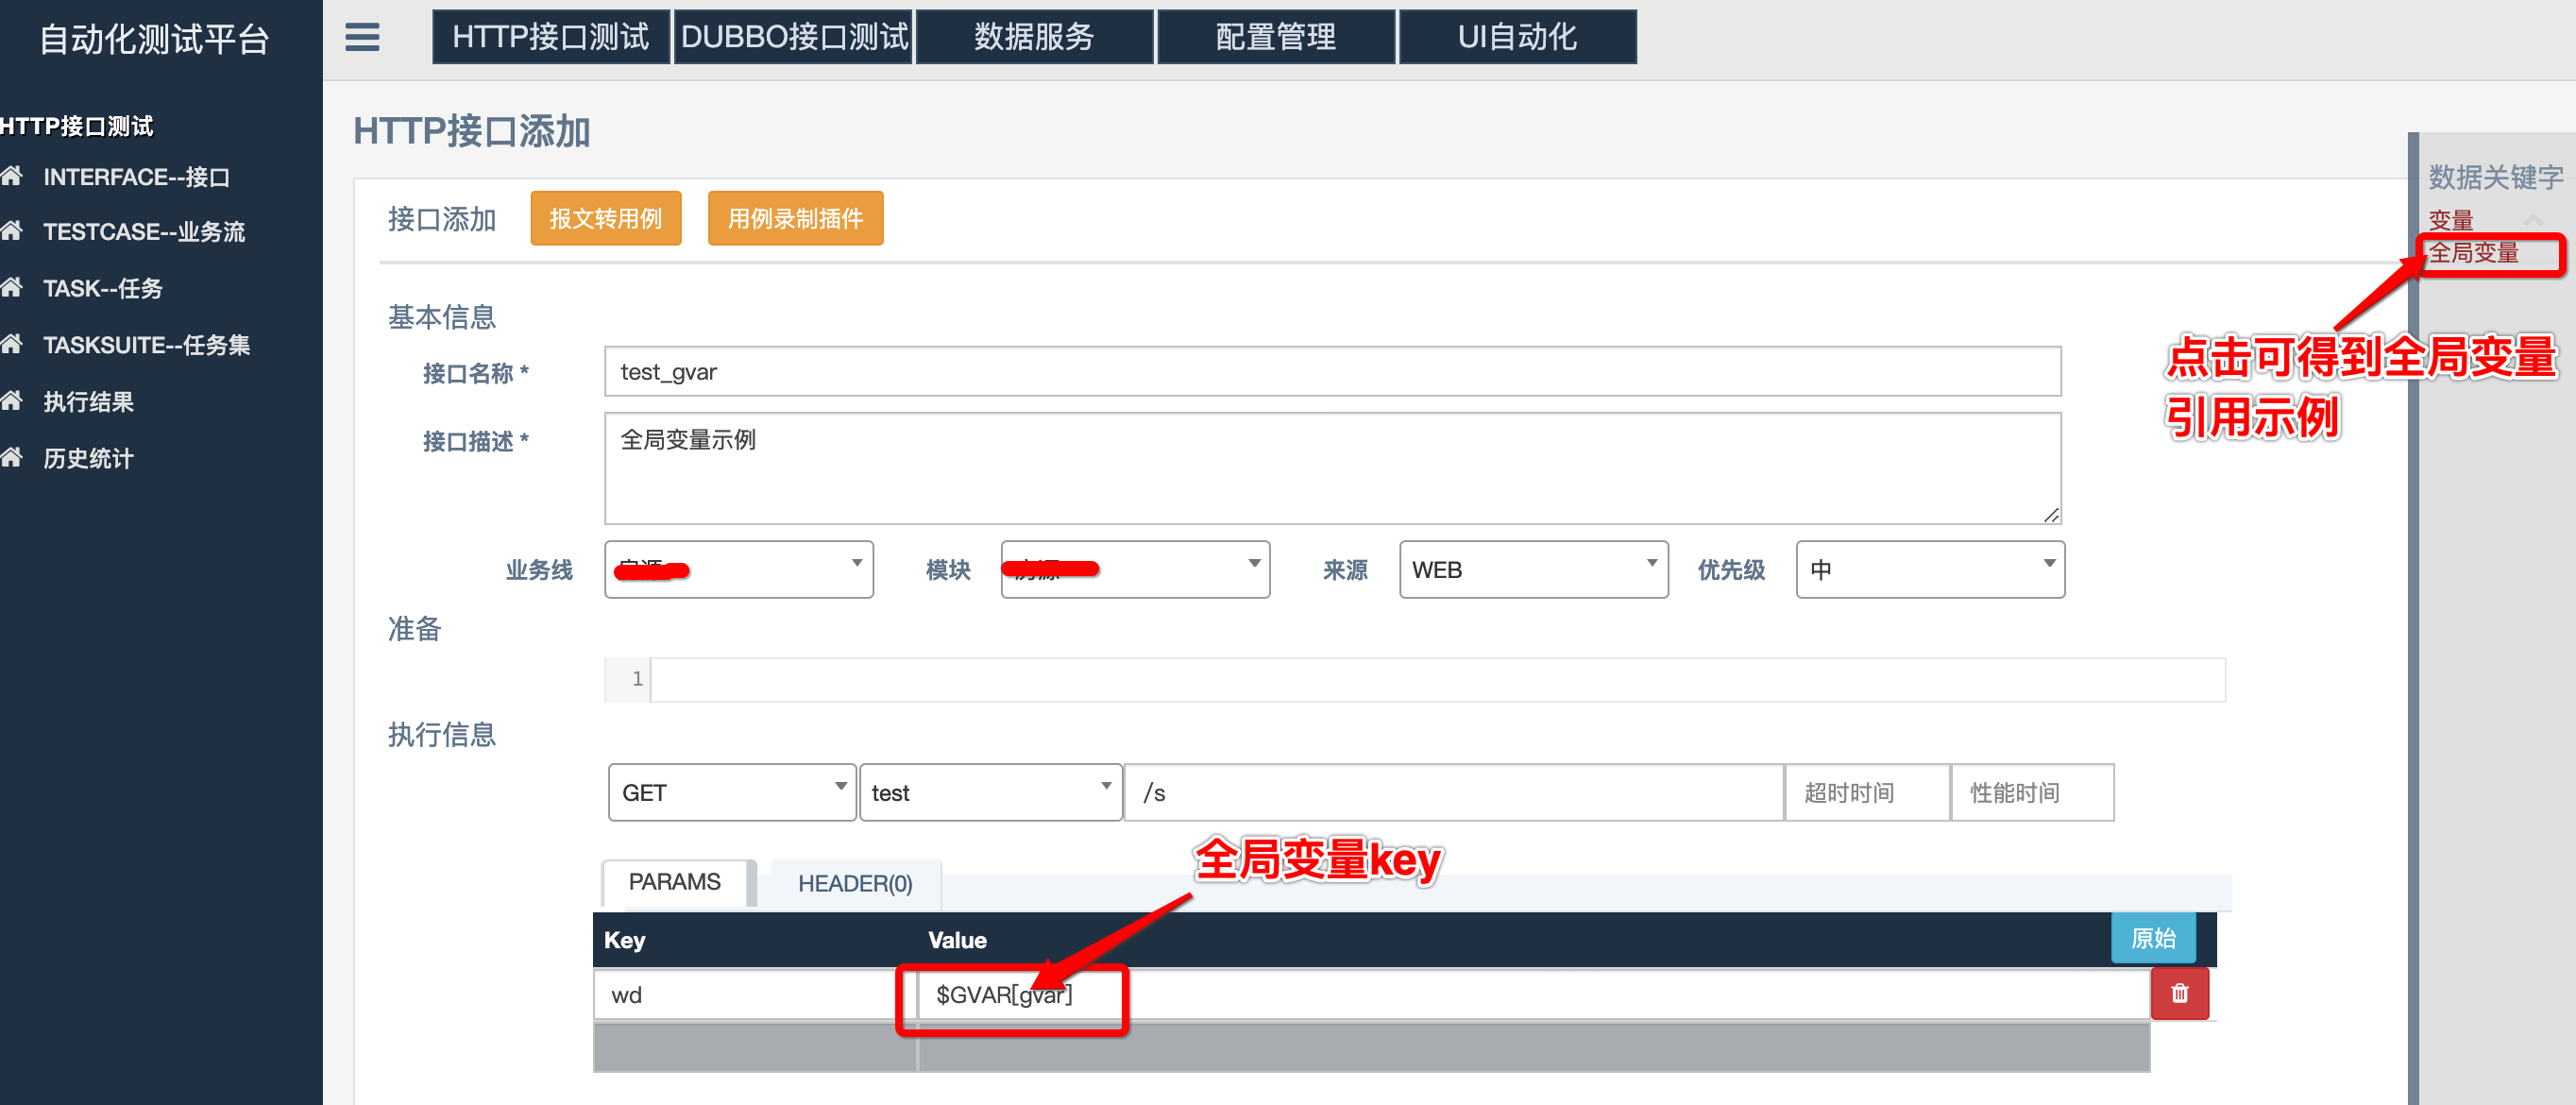Image resolution: width=2576 pixels, height=1105 pixels.
Task: Open the test environment dropdown
Action: point(990,792)
